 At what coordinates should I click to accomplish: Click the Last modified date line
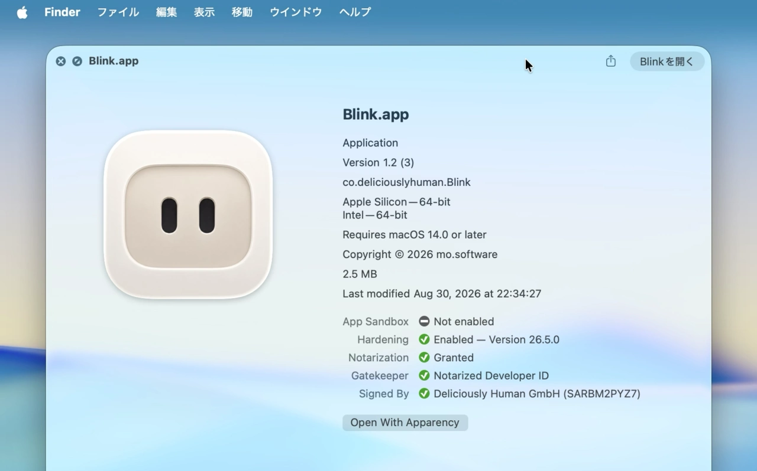[x=442, y=294]
